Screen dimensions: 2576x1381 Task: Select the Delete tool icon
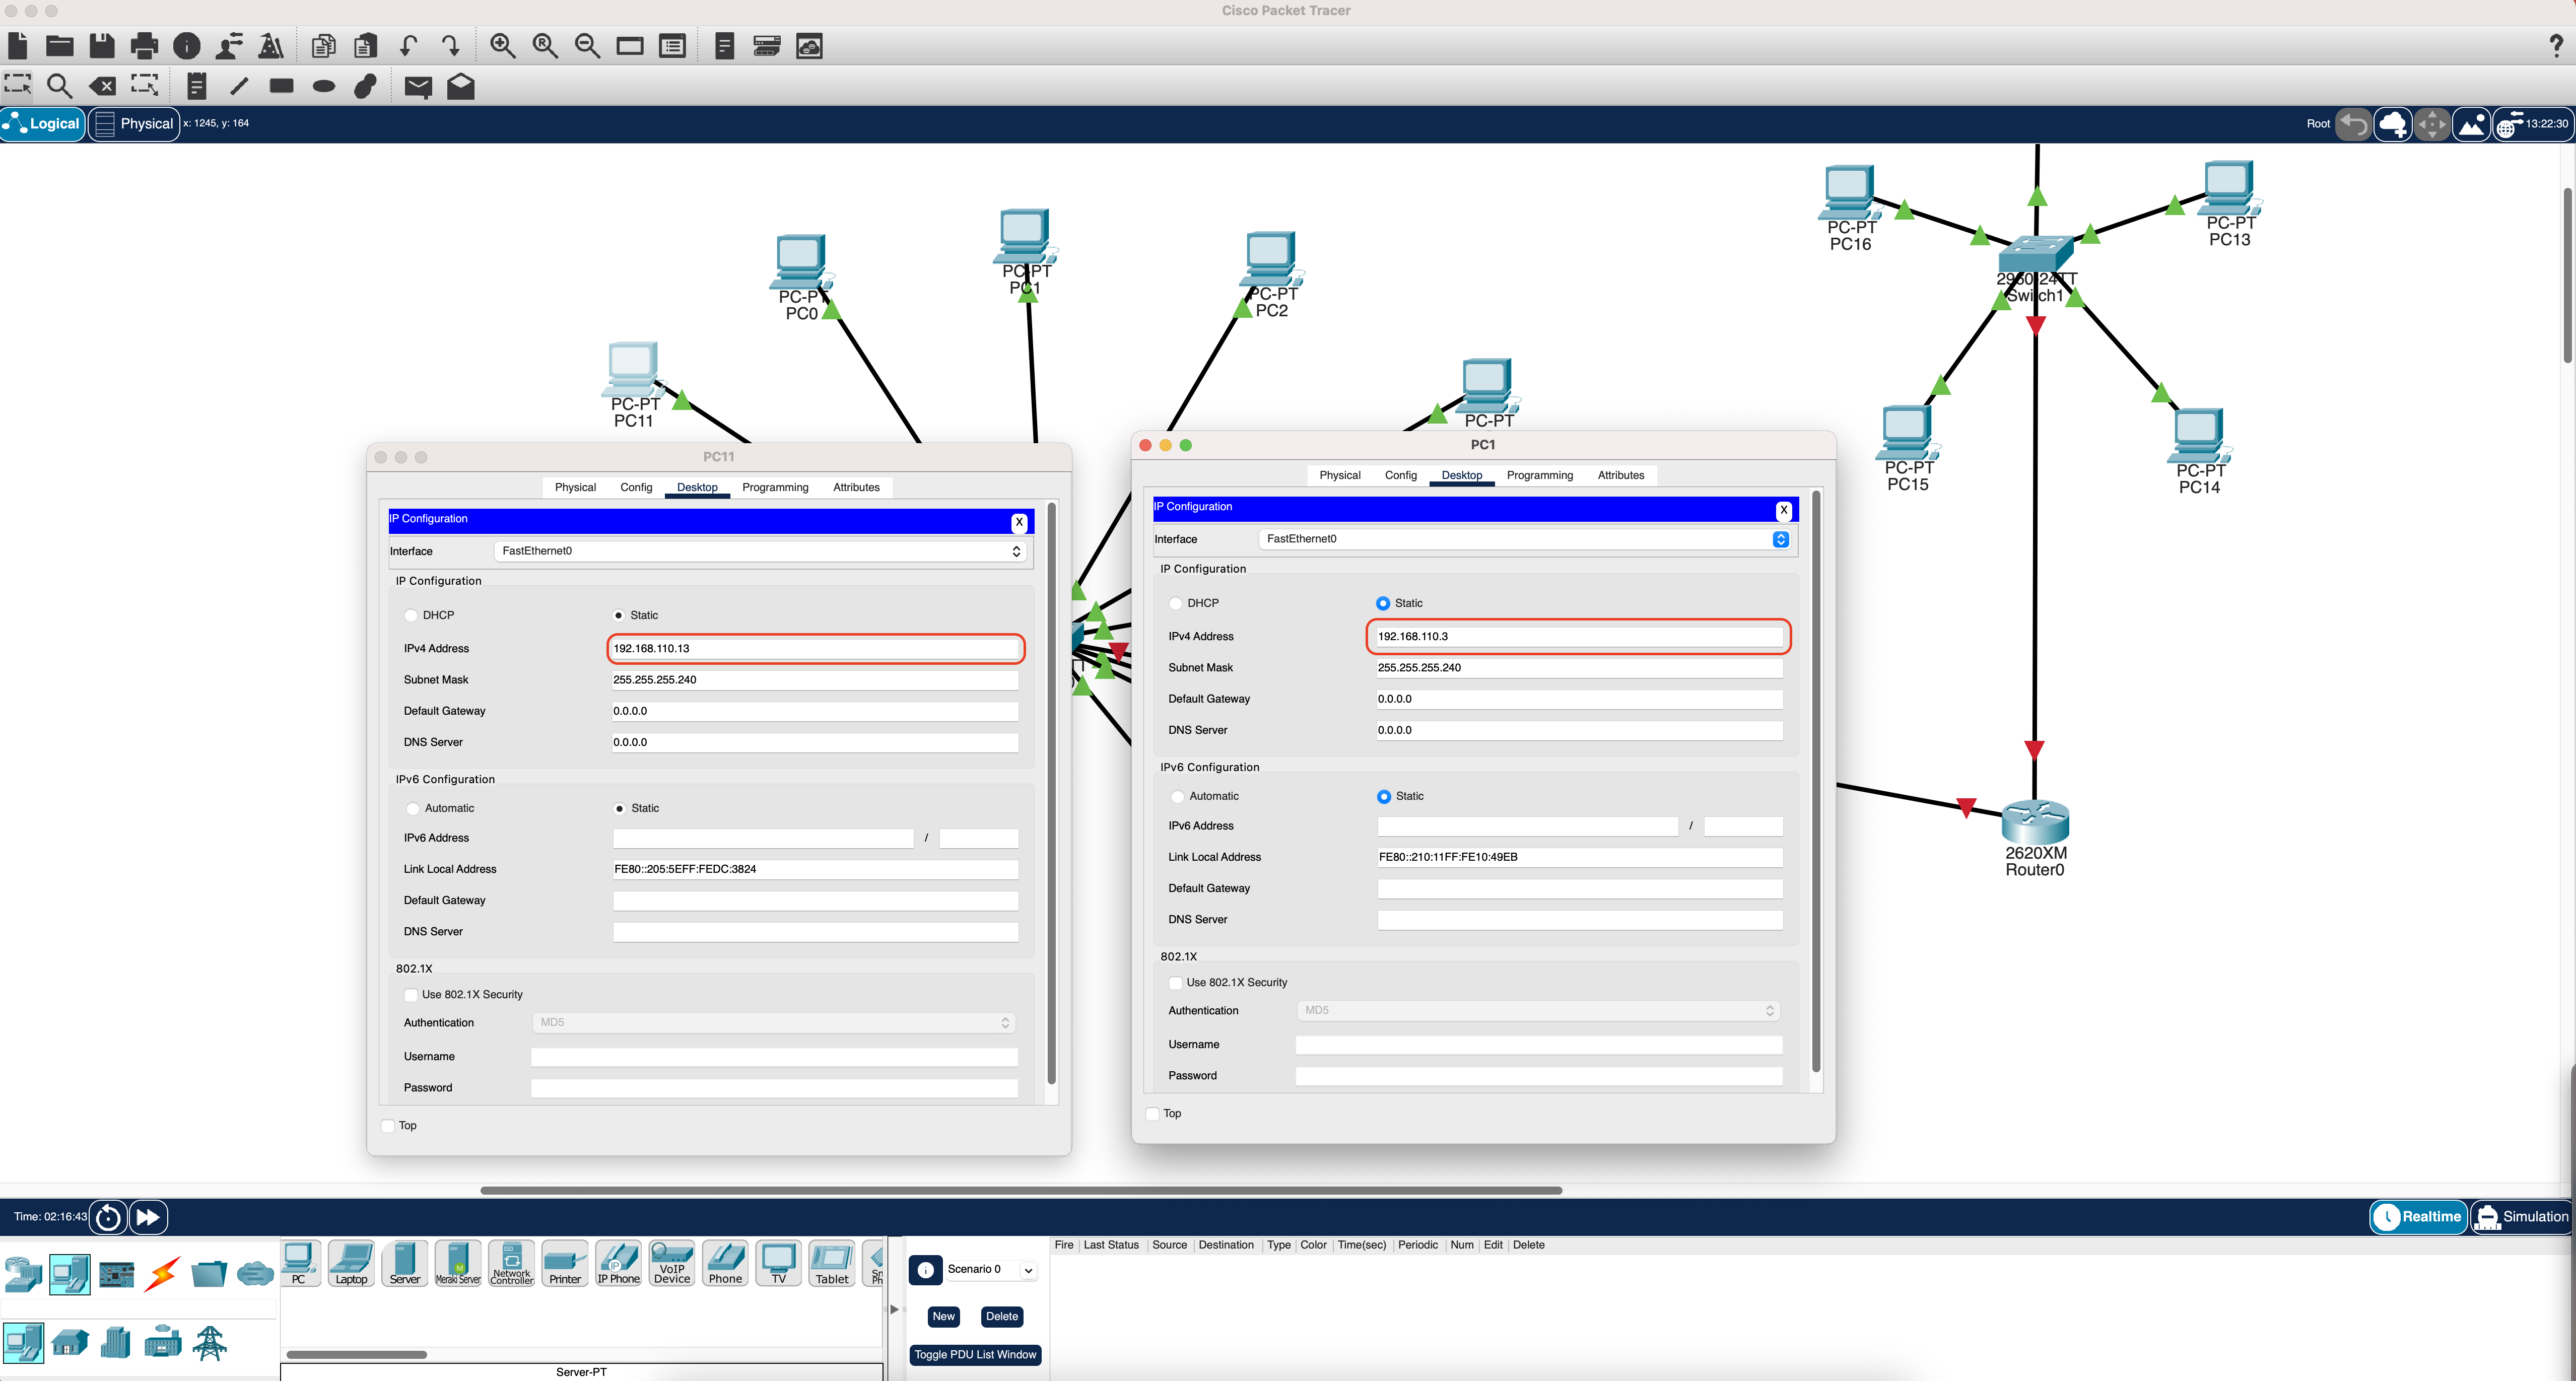tap(102, 86)
